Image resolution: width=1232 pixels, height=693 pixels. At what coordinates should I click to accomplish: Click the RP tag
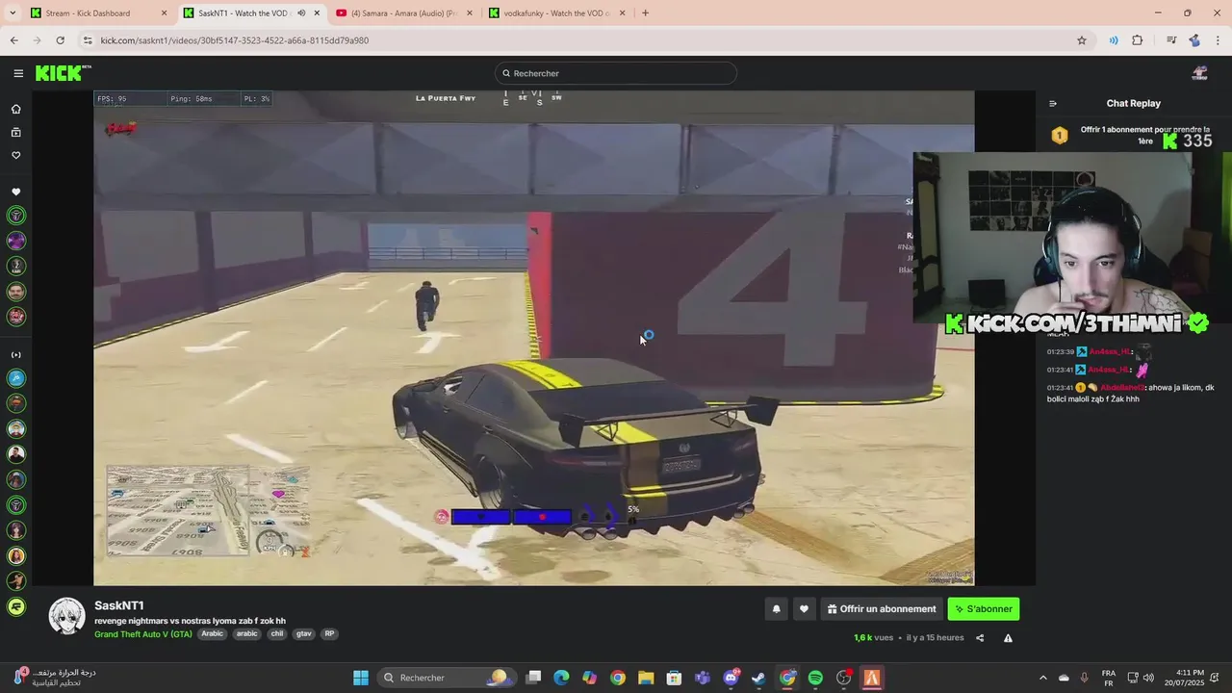[329, 634]
